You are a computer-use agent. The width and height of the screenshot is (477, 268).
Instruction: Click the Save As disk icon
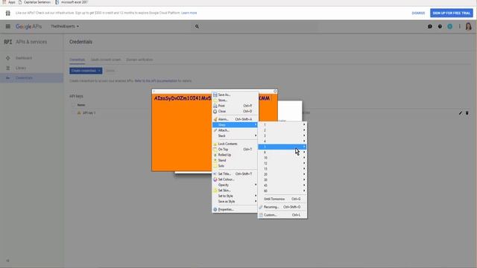click(215, 95)
